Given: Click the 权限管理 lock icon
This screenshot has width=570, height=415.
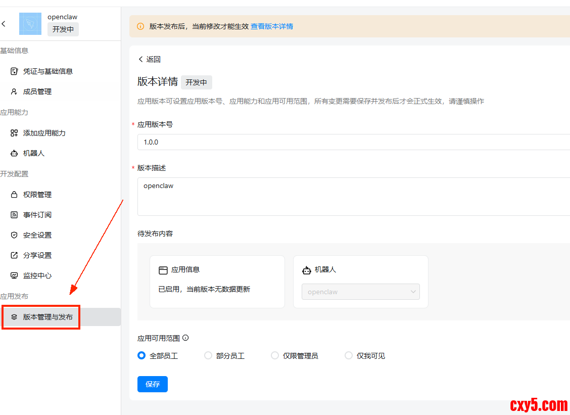Looking at the screenshot, I should pyautogui.click(x=14, y=195).
